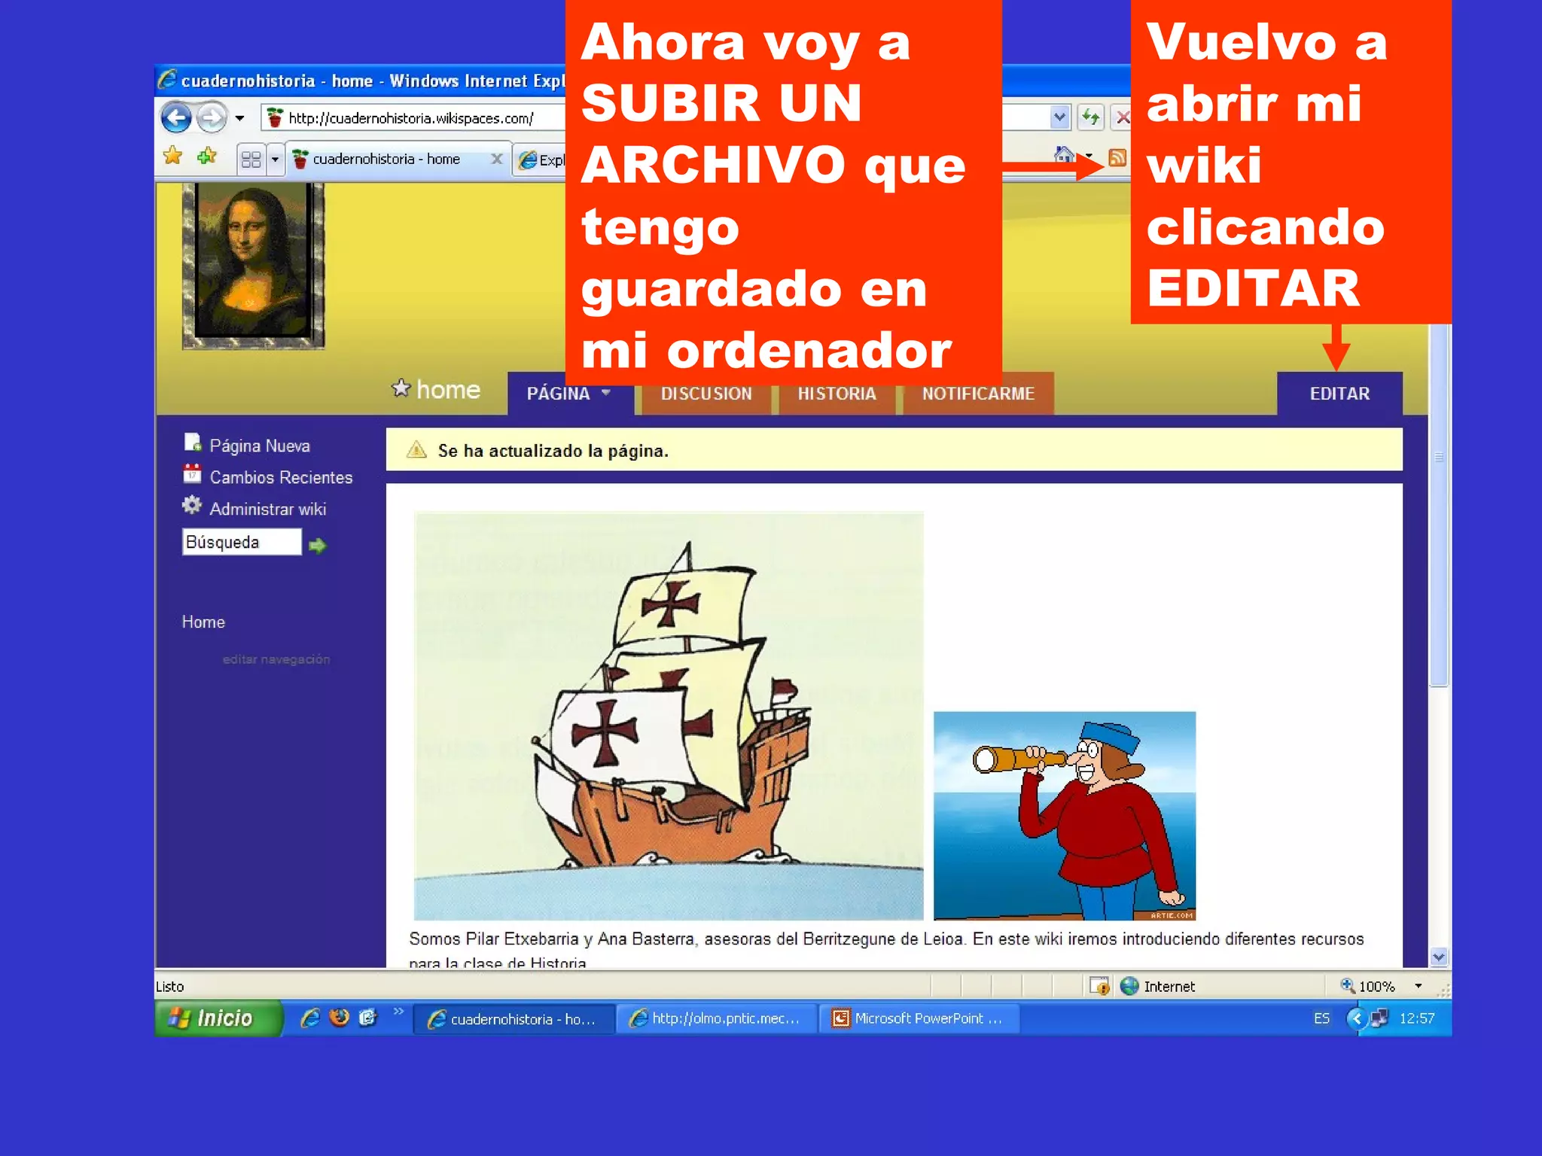
Task: Click the Refresh page icon
Action: point(1091,117)
